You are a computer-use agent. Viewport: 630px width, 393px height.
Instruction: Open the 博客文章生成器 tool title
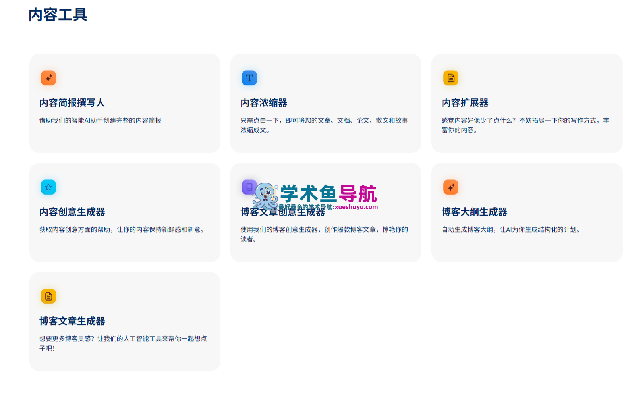(72, 321)
